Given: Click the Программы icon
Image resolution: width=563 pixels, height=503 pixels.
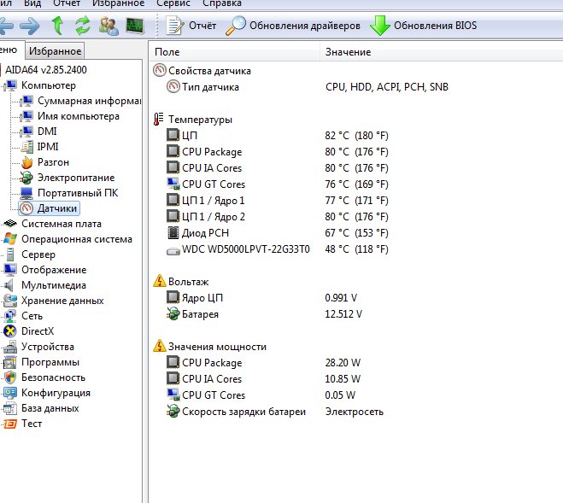Looking at the screenshot, I should pos(10,362).
